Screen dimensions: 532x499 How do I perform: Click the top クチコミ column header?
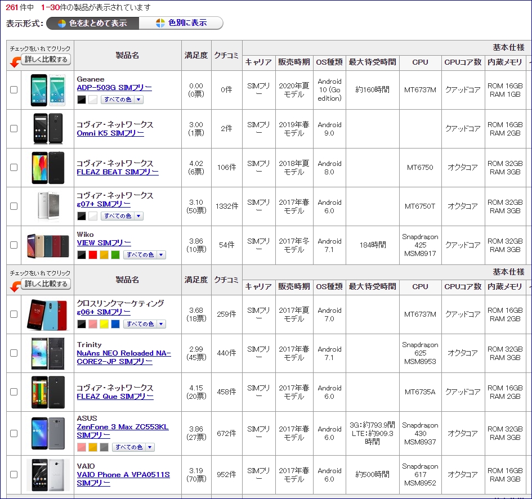point(226,55)
